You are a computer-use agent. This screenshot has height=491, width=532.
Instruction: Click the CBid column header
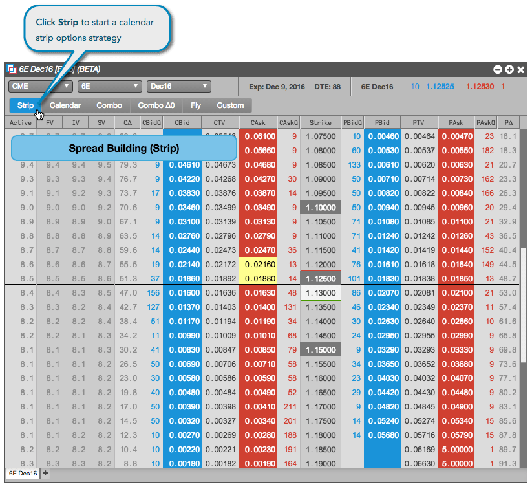click(x=182, y=122)
